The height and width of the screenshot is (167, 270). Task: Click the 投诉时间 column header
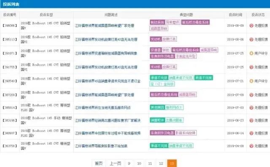tap(235, 15)
